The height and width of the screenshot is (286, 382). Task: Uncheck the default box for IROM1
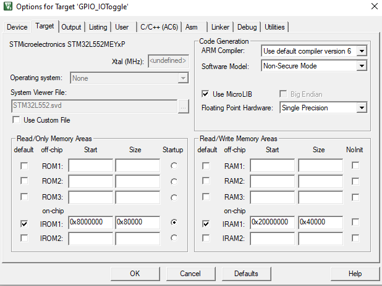point(24,224)
